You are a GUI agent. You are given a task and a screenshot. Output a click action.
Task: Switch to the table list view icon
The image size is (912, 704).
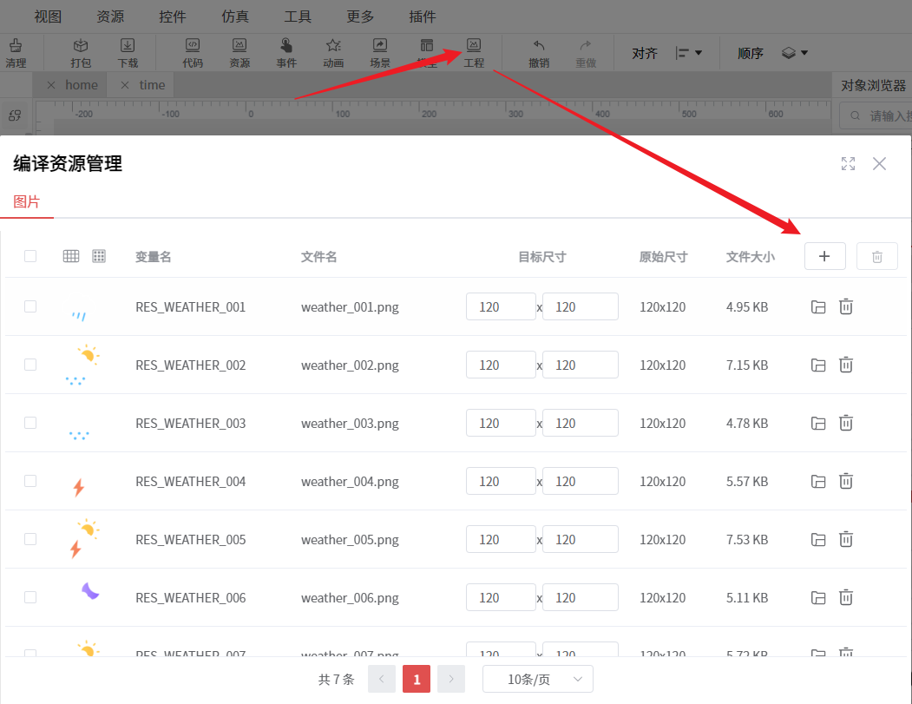tap(71, 256)
